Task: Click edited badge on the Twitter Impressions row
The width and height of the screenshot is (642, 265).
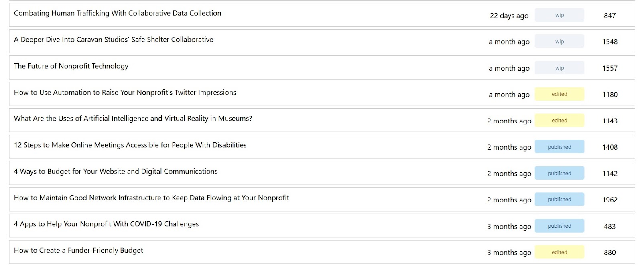Action: point(559,94)
